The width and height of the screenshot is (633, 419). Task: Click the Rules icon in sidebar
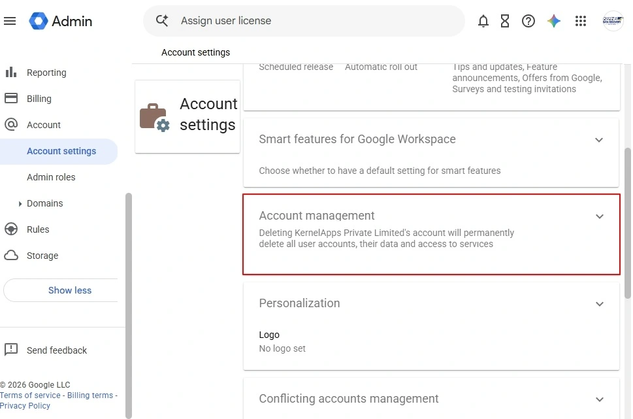(11, 229)
